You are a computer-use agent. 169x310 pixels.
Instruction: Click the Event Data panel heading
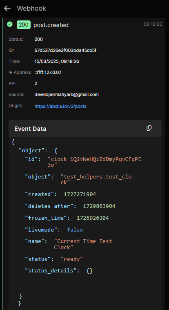click(x=30, y=129)
